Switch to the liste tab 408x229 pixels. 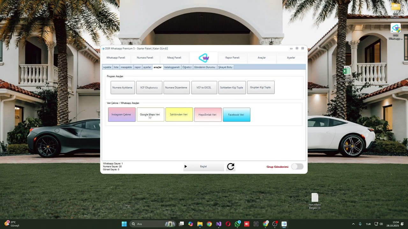point(116,67)
